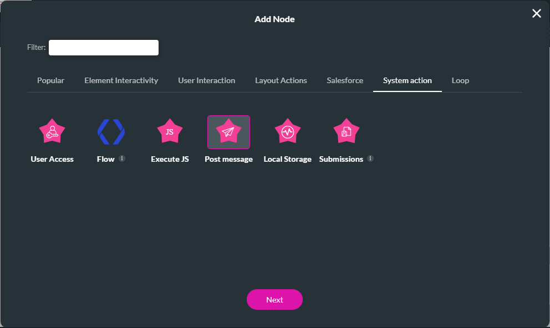This screenshot has height=328, width=550.
Task: Switch to the Salesforce tab
Action: pyautogui.click(x=345, y=80)
